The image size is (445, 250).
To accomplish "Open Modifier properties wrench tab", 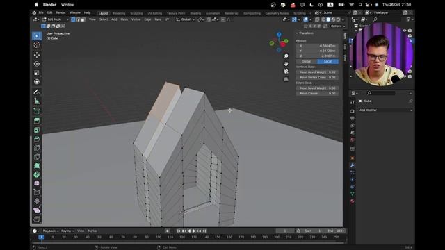I will pos(353,165).
